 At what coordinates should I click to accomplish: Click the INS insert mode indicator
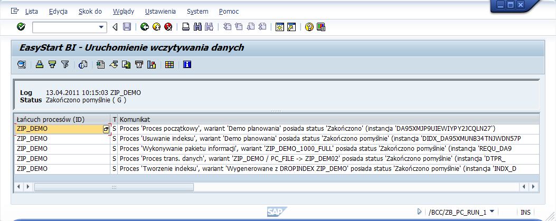(525, 213)
